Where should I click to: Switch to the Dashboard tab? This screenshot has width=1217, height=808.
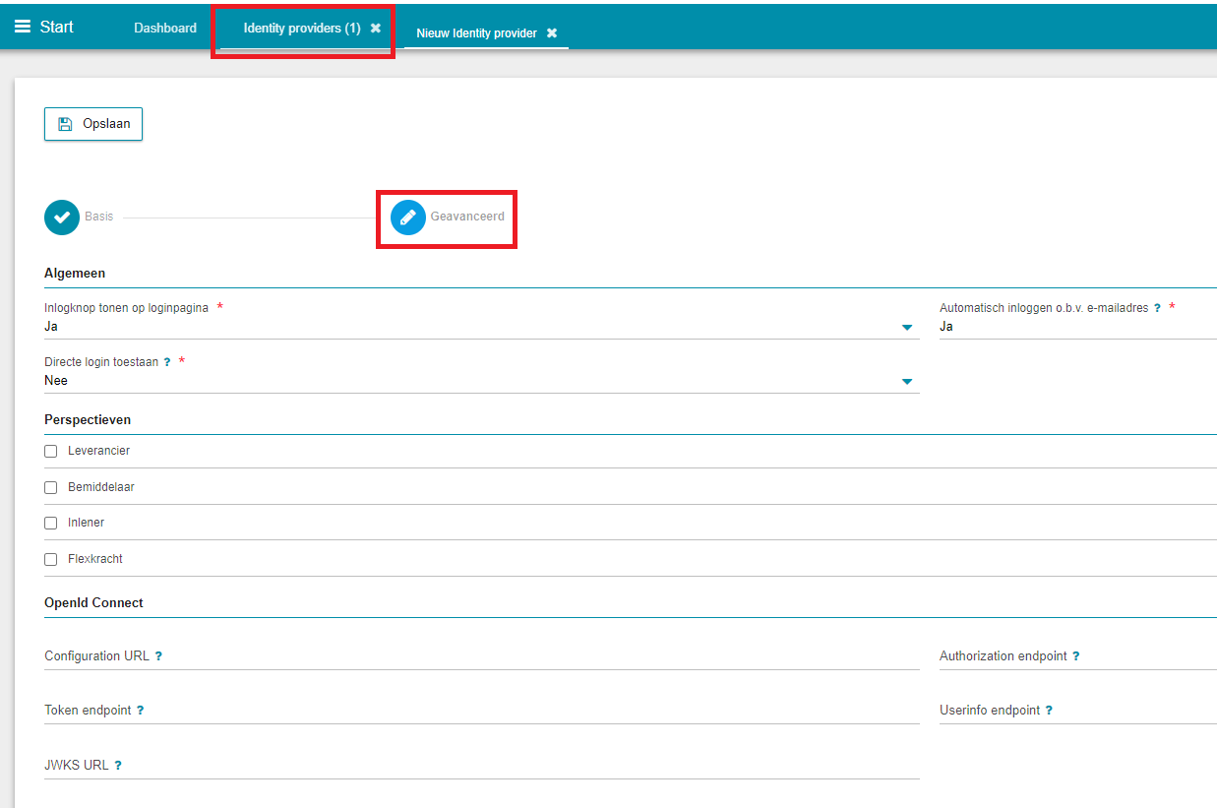165,29
